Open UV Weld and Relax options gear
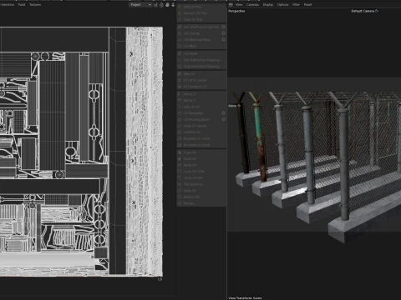Screen dimensions: 401x300 [223, 40]
